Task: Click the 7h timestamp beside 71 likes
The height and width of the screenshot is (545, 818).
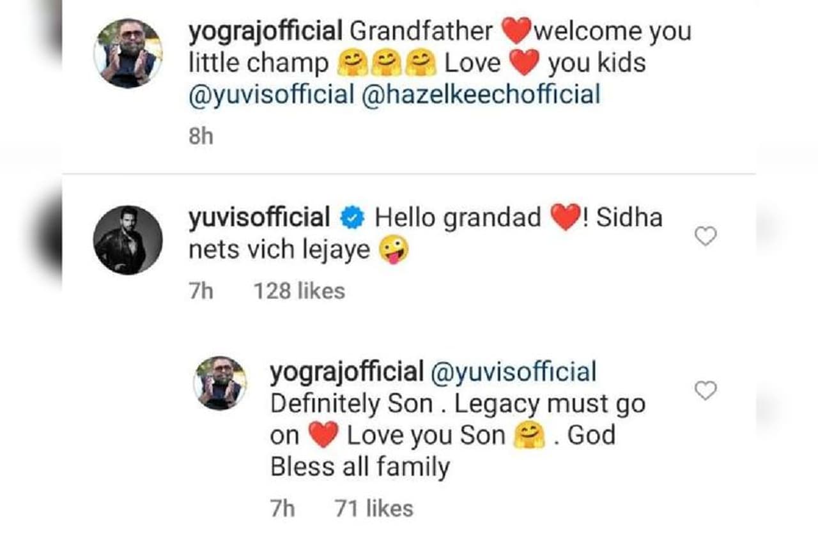Action: tap(282, 509)
